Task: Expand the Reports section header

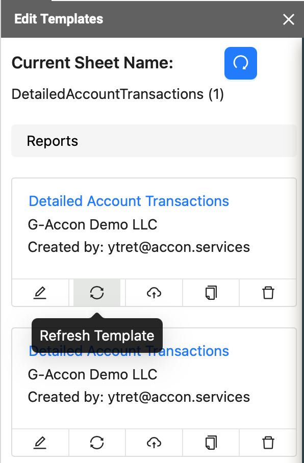Action: point(154,141)
